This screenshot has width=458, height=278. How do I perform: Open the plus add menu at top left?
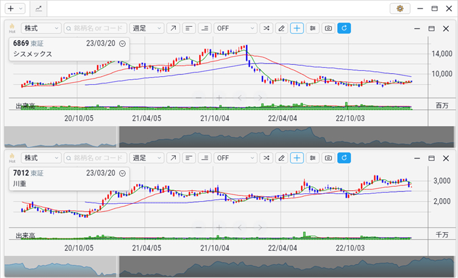tap(13, 9)
